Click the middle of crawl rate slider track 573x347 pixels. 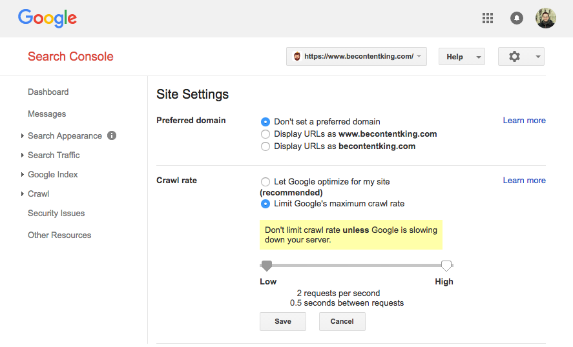[357, 265]
